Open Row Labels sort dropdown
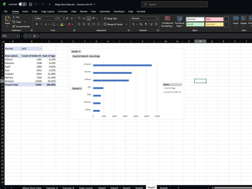 coord(19,56)
